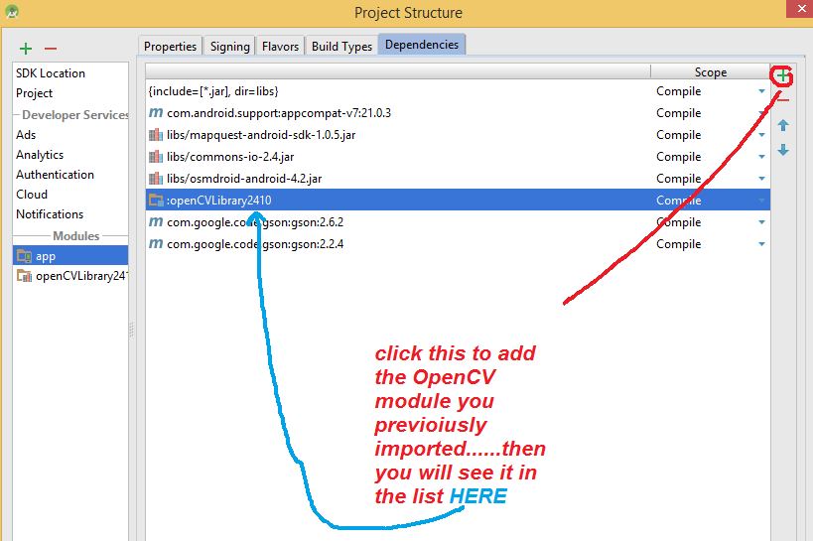Select SDK Location in left panel
Screen dimensions: 813x541
(x=51, y=73)
